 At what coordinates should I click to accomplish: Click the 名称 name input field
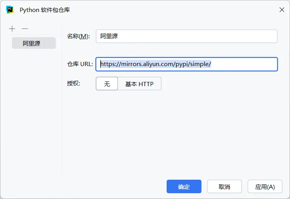(187, 36)
